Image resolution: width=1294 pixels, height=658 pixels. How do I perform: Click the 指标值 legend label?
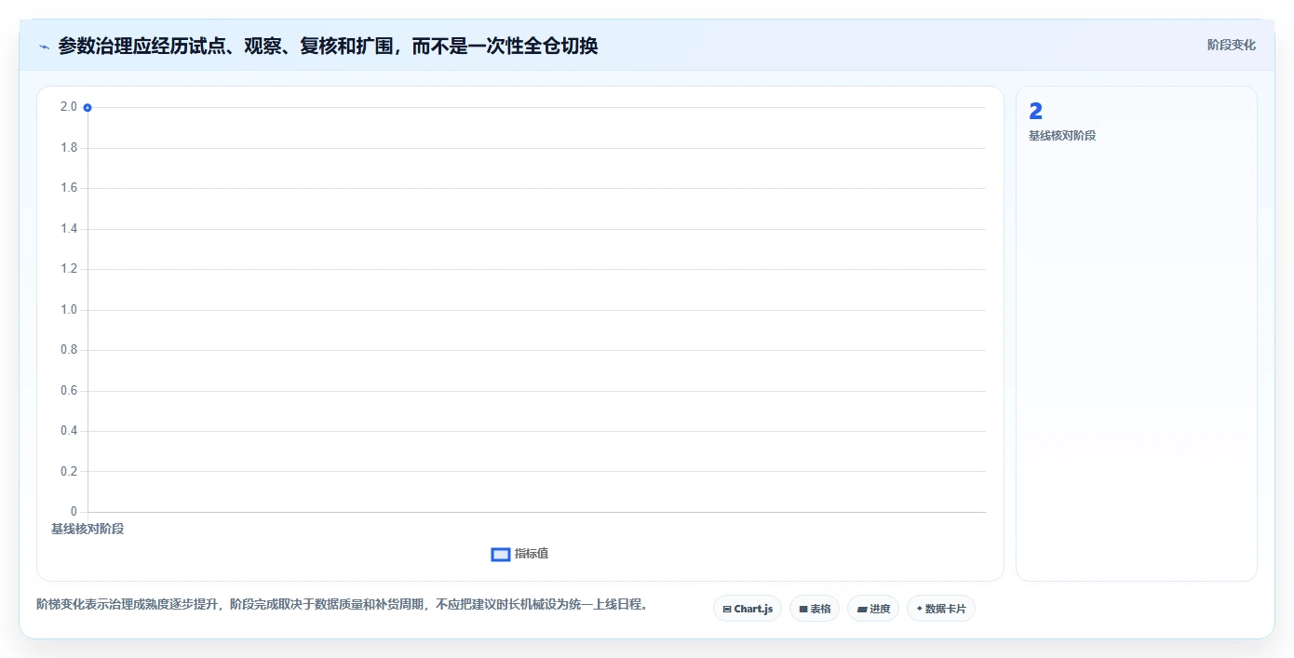click(532, 554)
